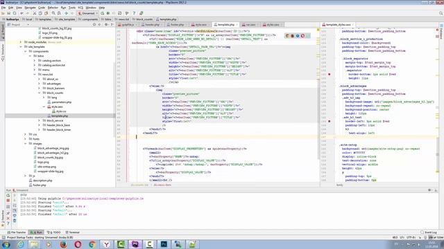Toggle soft-wrap in Run console

[x=15, y=205]
